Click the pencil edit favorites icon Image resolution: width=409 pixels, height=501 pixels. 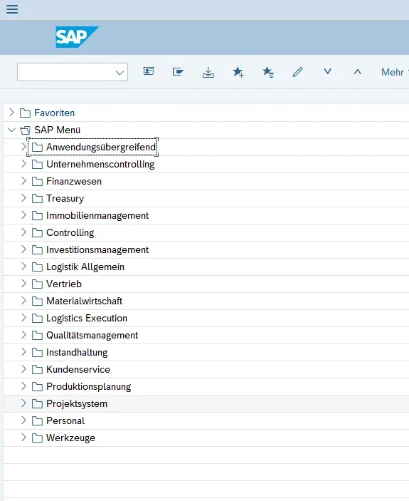(x=298, y=72)
